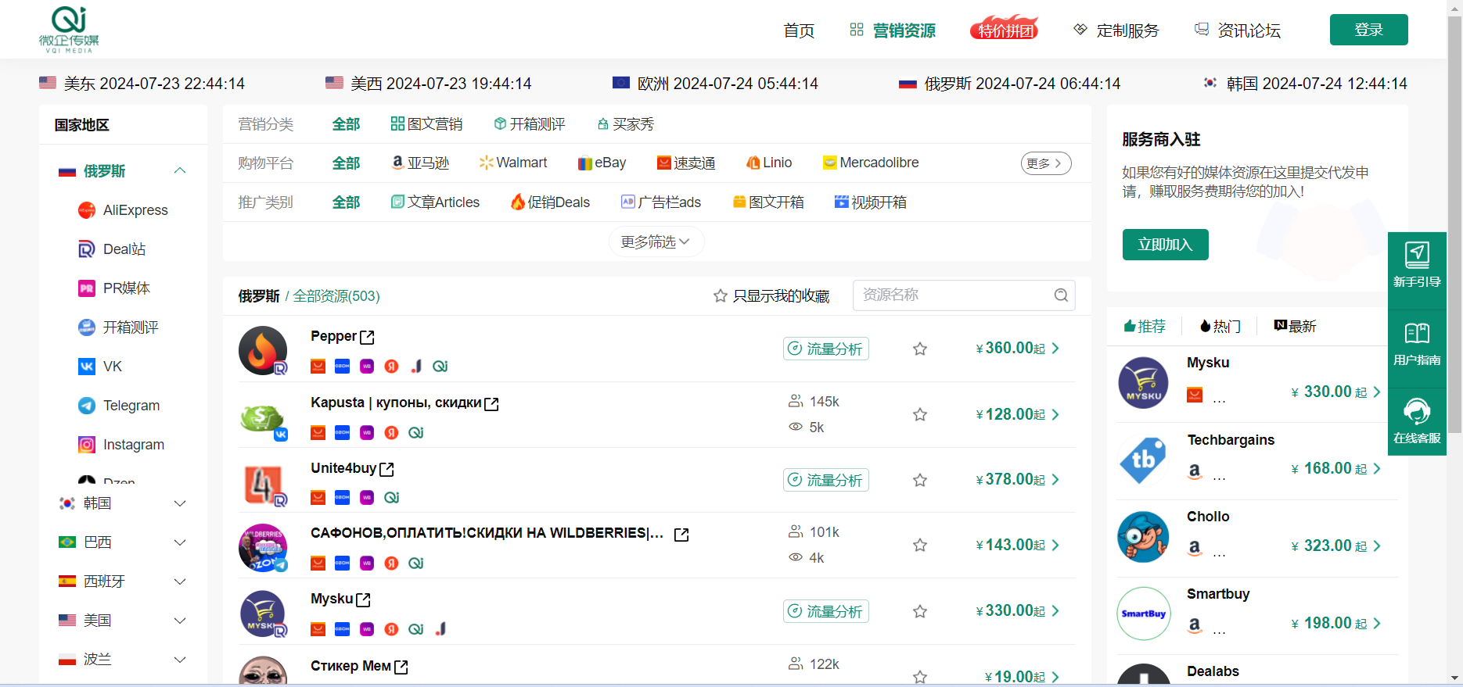Select Deal站 in the Russia list
The image size is (1463, 687).
coord(112,249)
